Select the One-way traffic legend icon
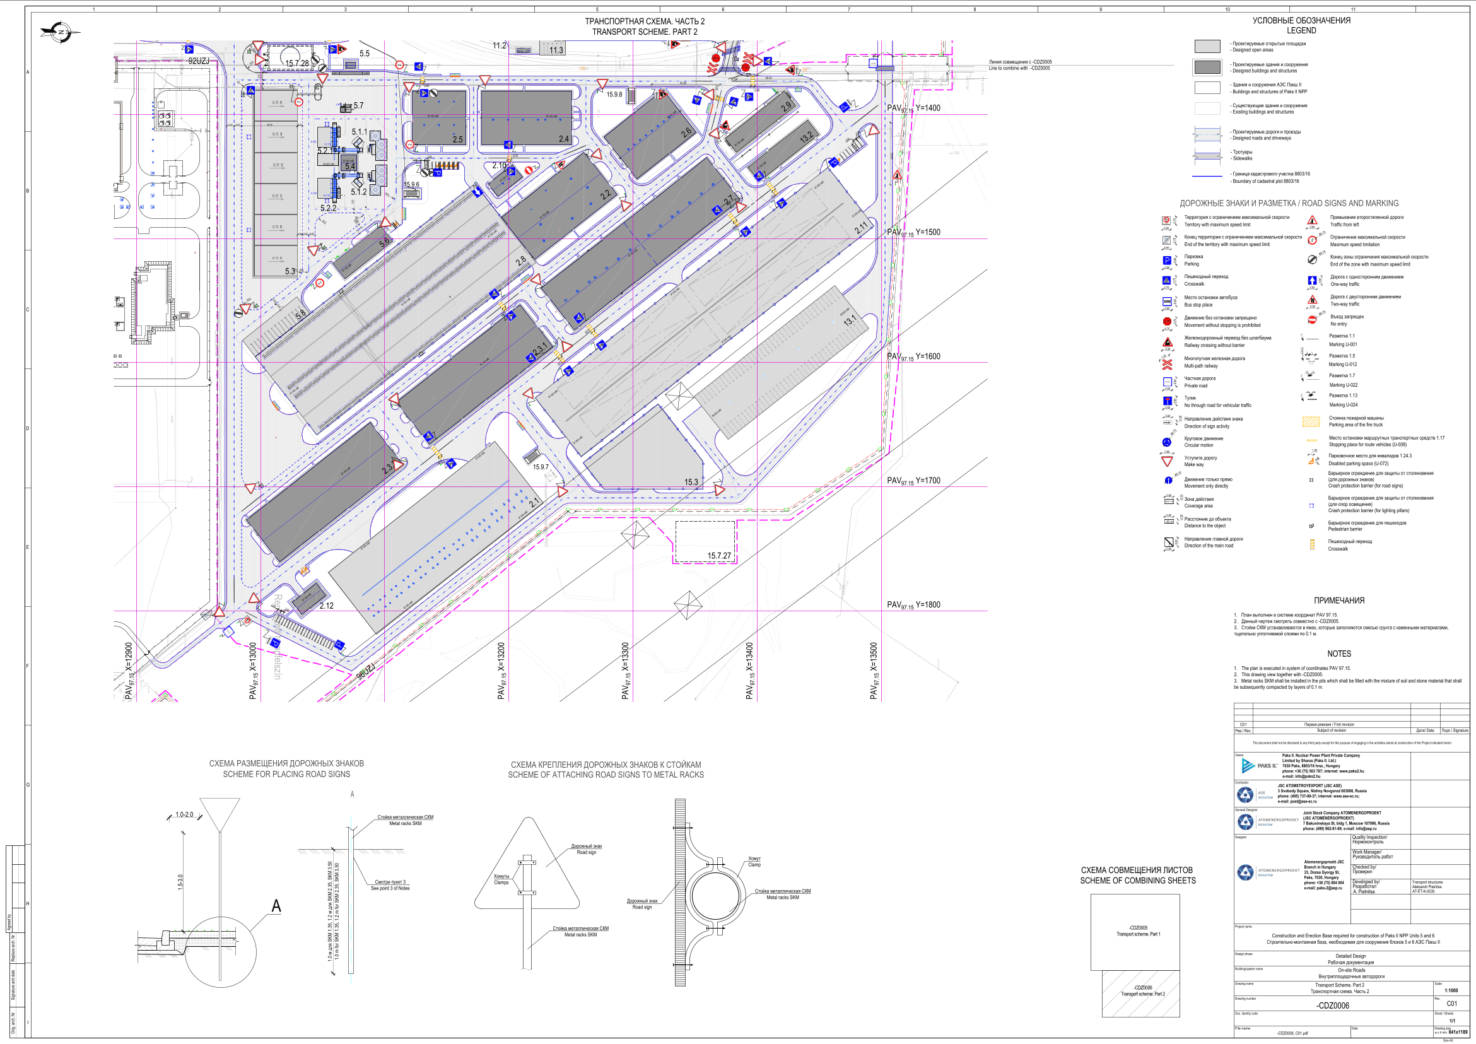 1312,280
